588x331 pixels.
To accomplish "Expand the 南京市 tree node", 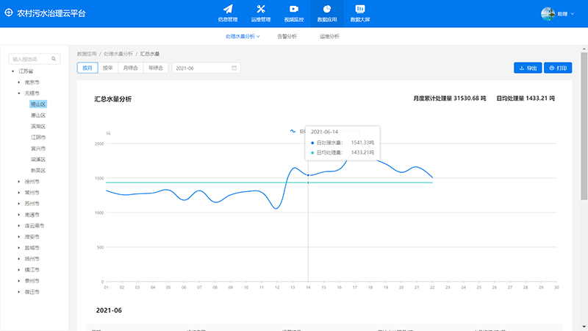I will point(19,82).
